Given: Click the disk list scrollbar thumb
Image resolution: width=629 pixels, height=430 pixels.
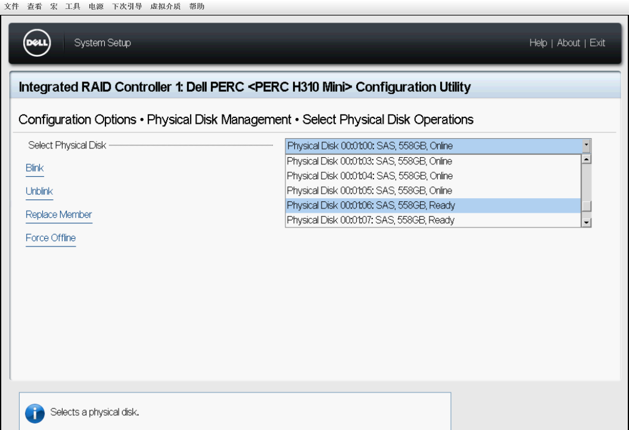Looking at the screenshot, I should pyautogui.click(x=586, y=206).
